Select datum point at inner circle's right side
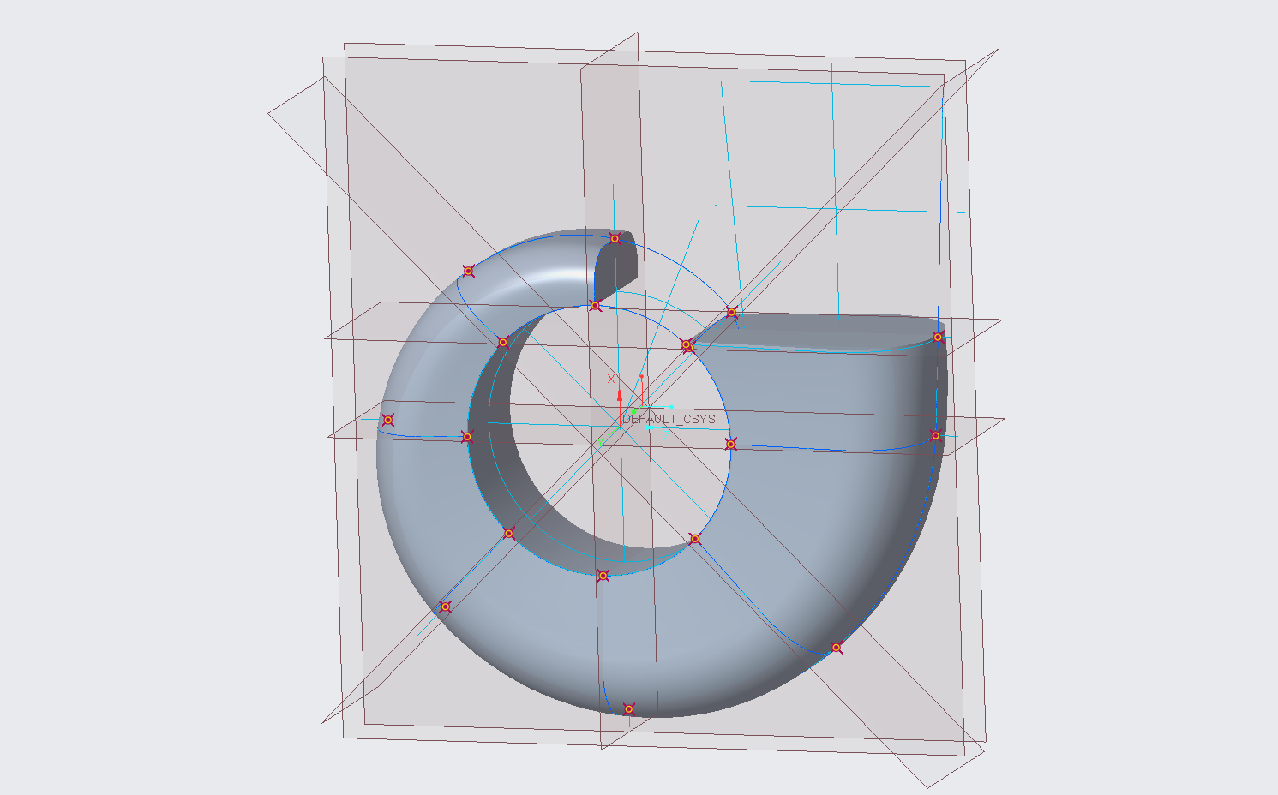 730,444
